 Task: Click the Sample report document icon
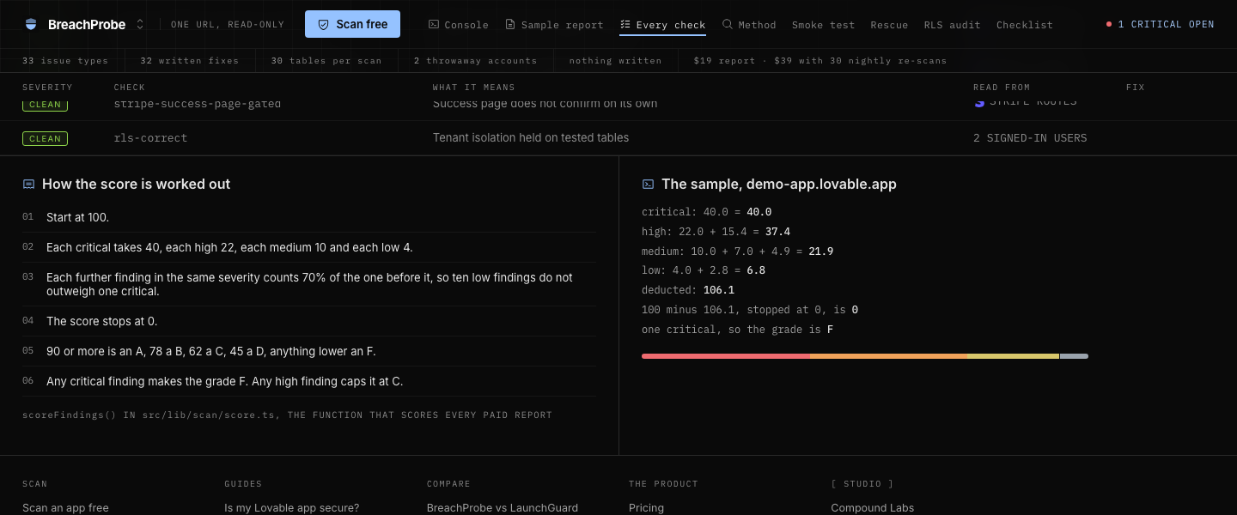pos(510,25)
